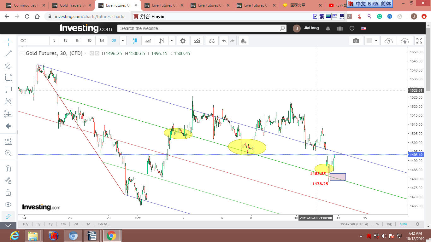431x242 pixels.
Task: Collapse the Gold Futures legend
Action: tap(22, 53)
